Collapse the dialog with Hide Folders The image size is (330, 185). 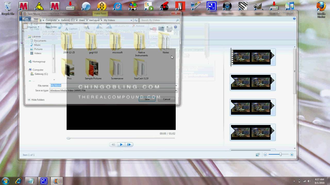[36, 100]
